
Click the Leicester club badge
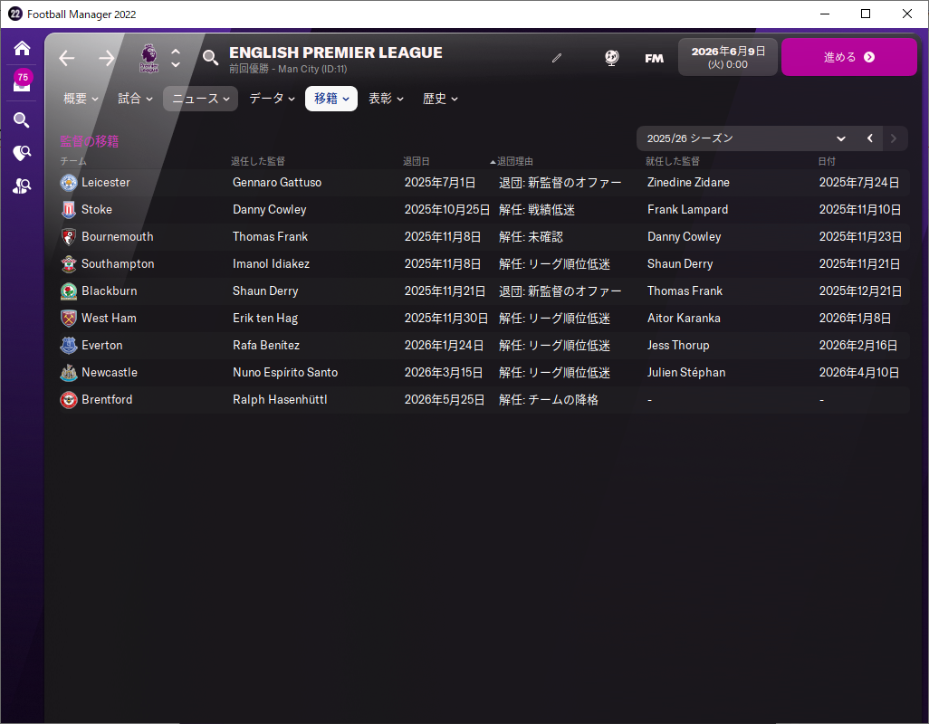[69, 183]
